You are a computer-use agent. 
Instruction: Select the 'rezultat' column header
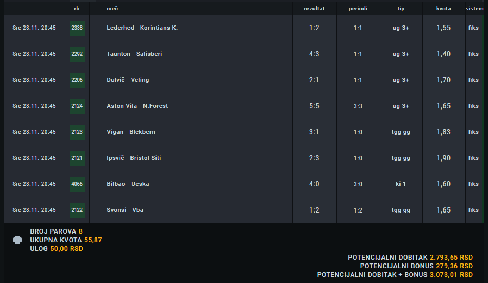314,9
